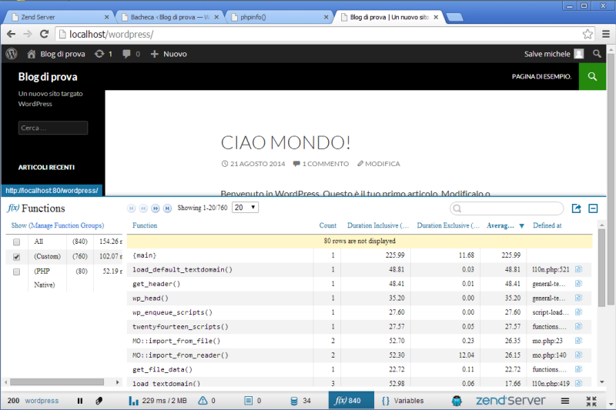
Task: Switch to phpinfo() browser tab
Action: (280, 17)
